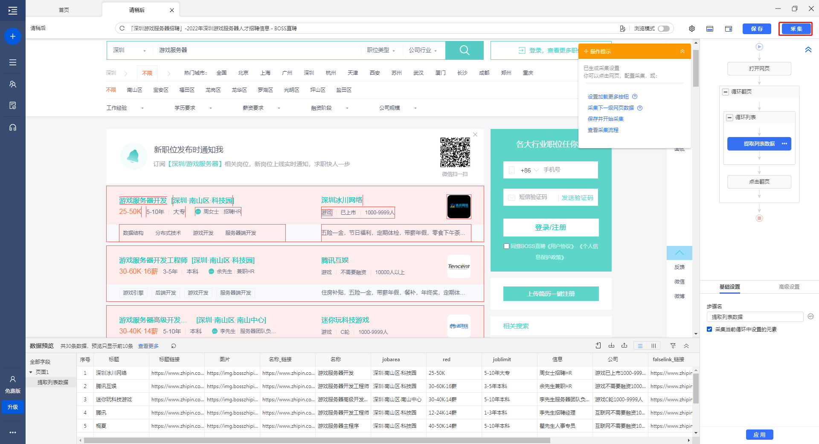Open the settings gear icon
The height and width of the screenshot is (444, 819).
pyautogui.click(x=692, y=29)
